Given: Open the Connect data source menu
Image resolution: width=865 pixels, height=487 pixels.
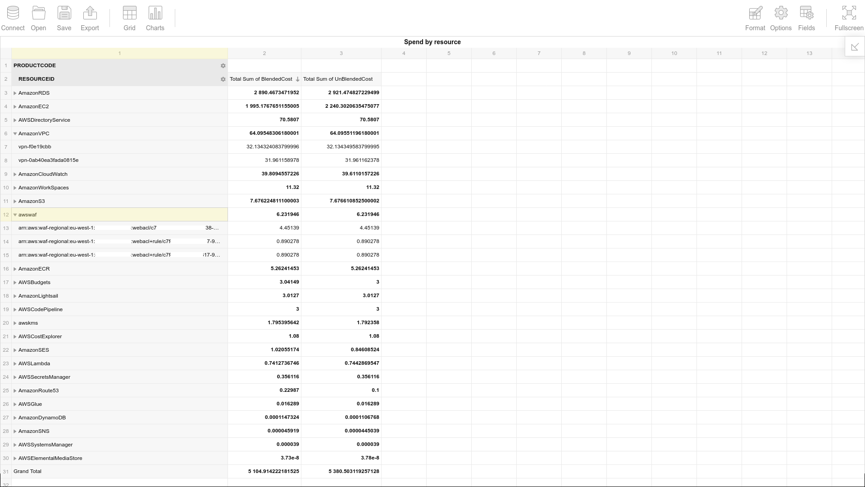Looking at the screenshot, I should (x=13, y=18).
